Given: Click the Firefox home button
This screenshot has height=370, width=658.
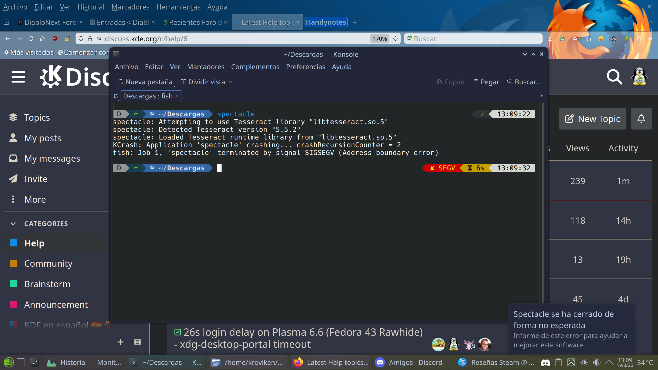Looking at the screenshot, I should (42, 39).
